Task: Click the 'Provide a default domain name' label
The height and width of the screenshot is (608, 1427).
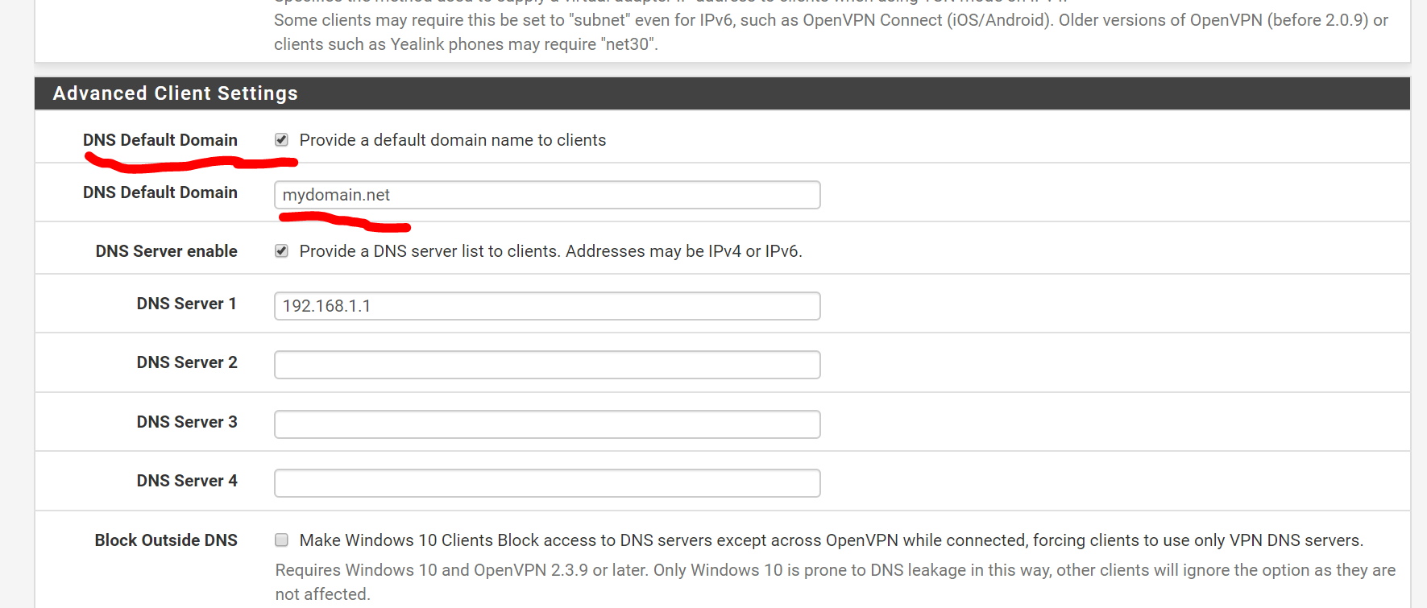Action: click(x=453, y=140)
